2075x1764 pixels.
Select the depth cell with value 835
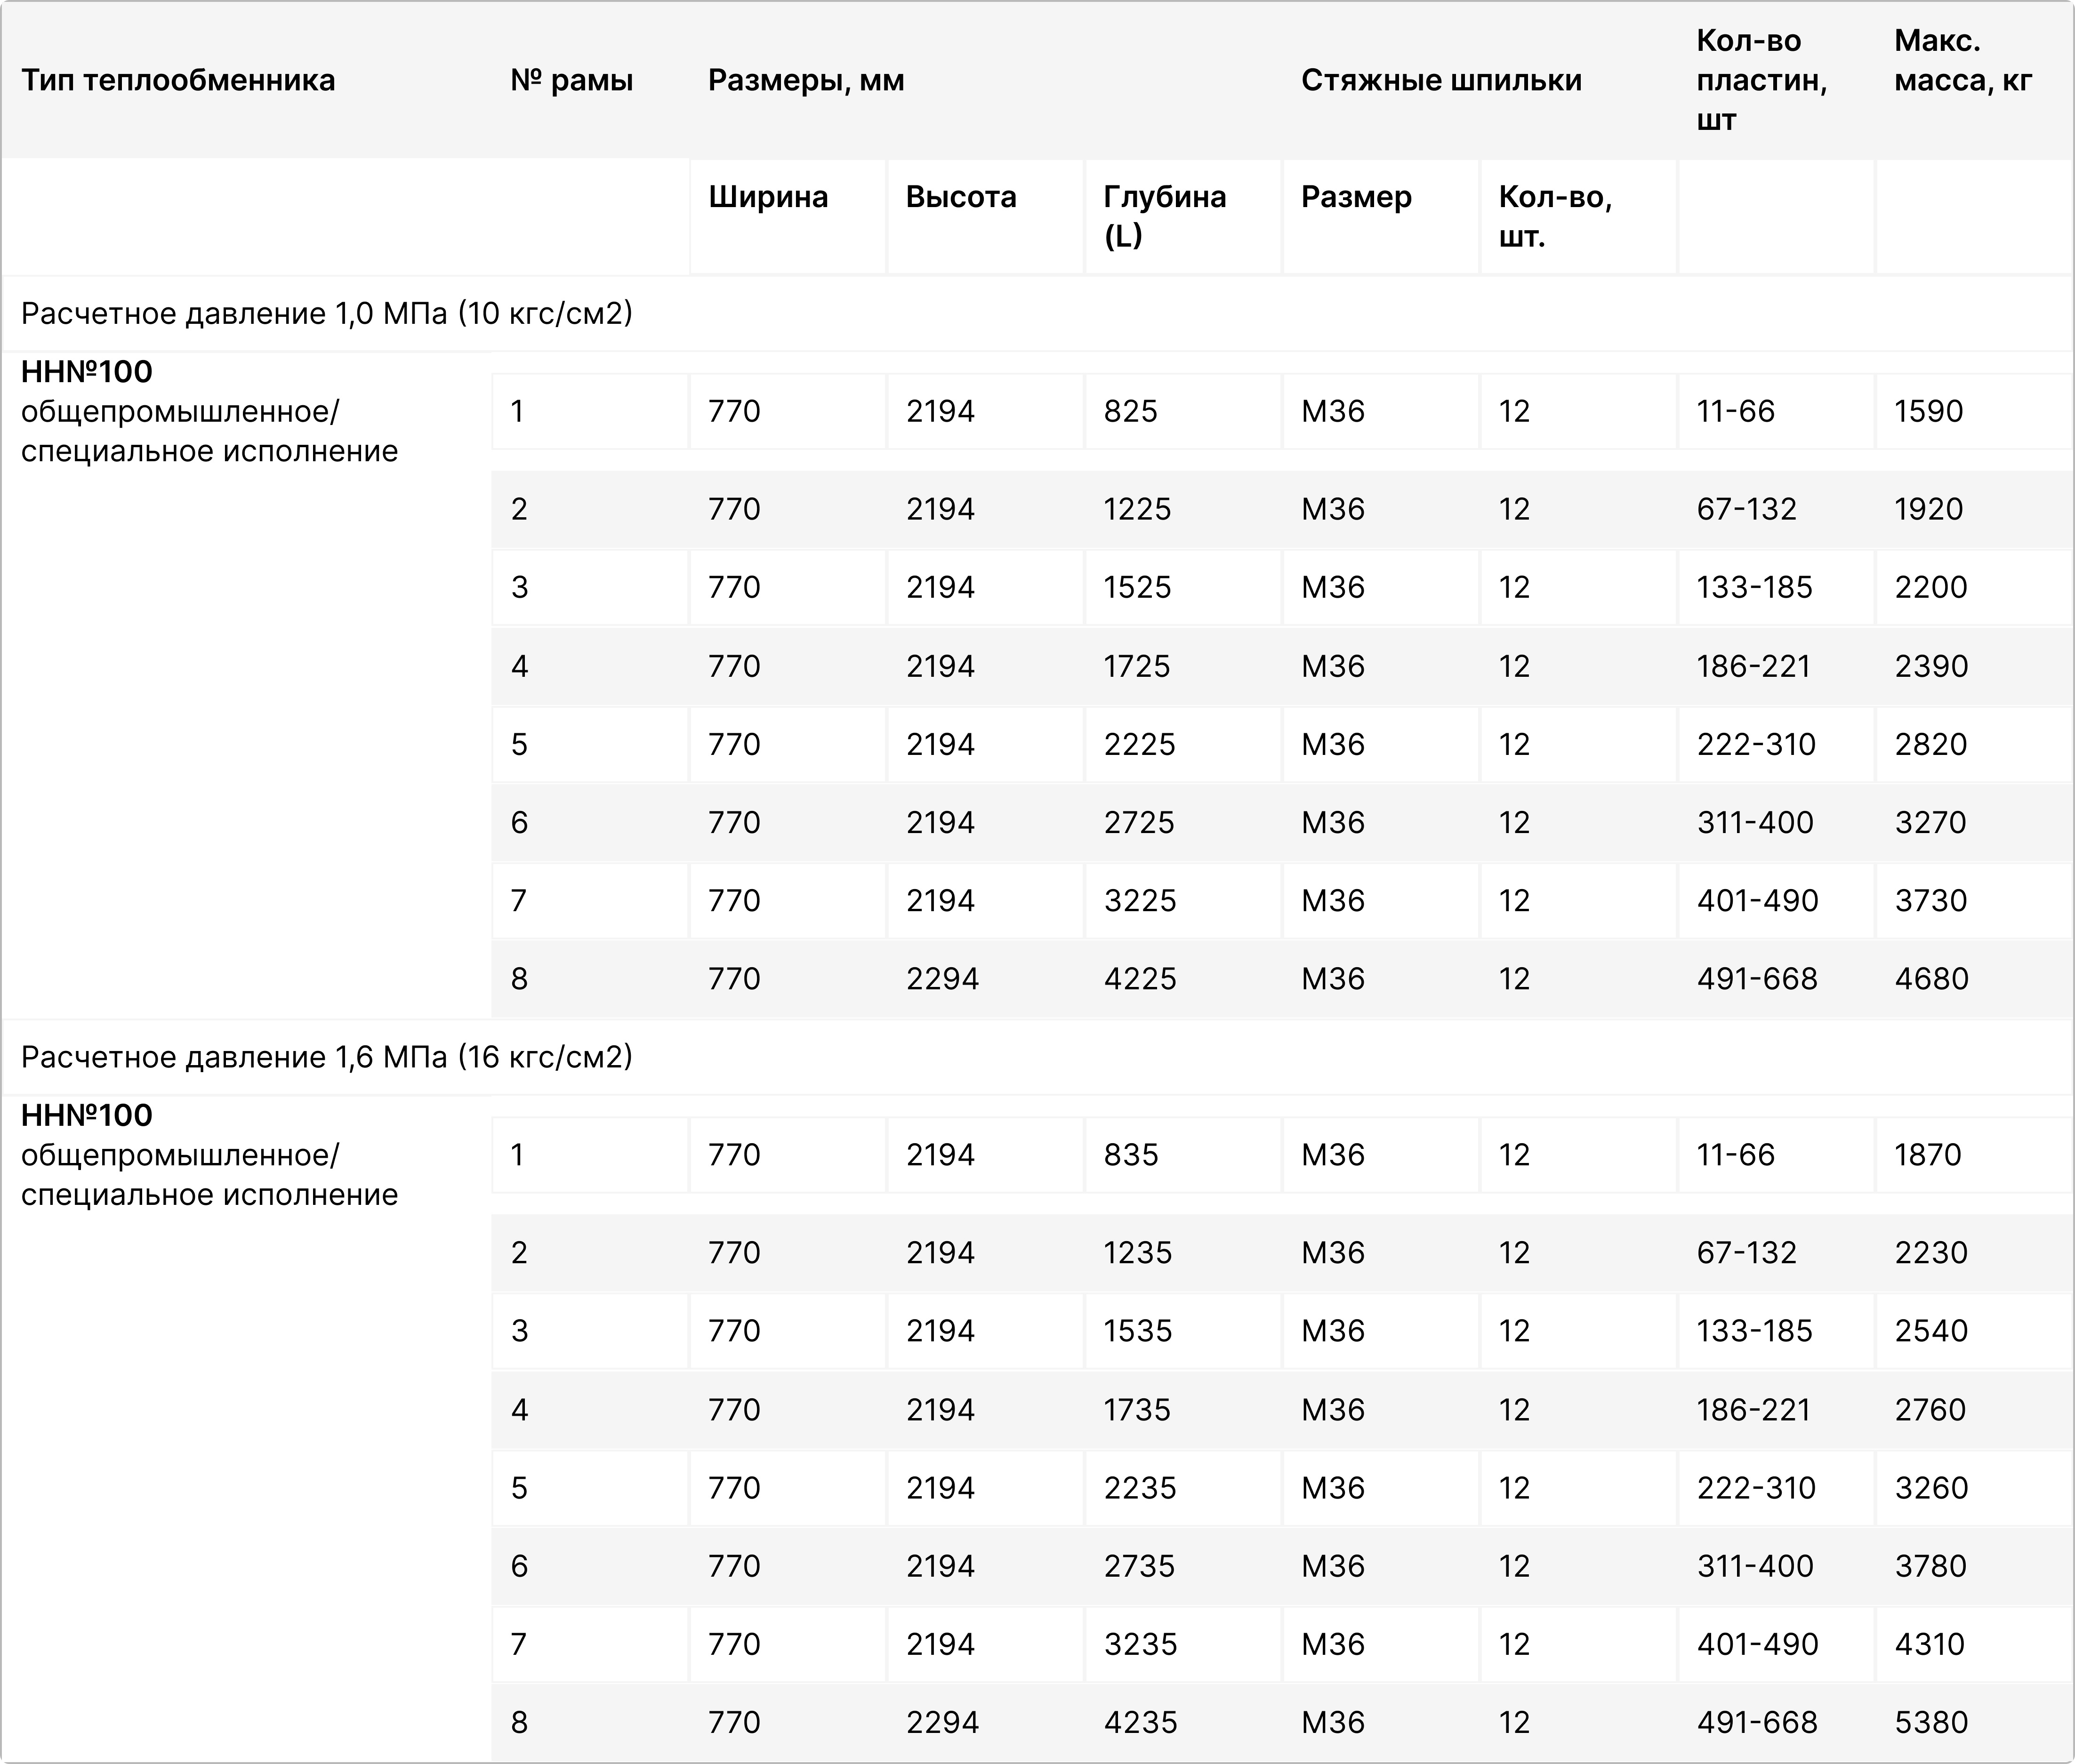click(x=1131, y=1155)
